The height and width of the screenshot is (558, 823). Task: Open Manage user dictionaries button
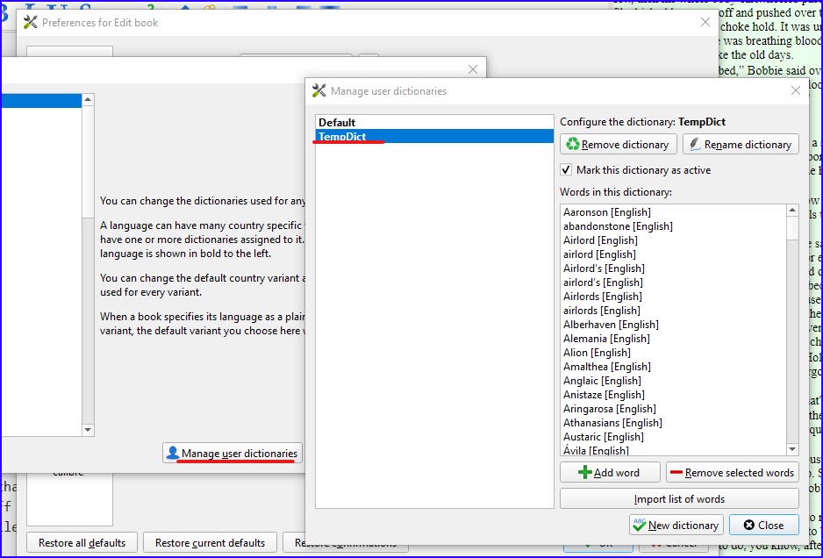pyautogui.click(x=233, y=454)
